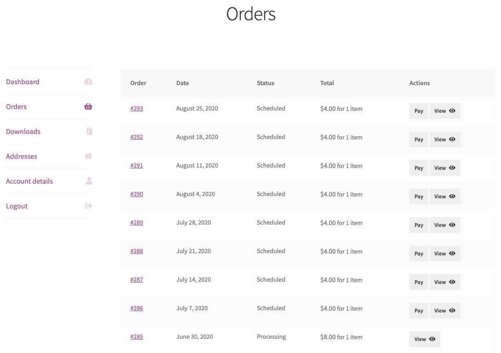Image resolution: width=501 pixels, height=353 pixels.
Task: Click the Logout arrow icon
Action: click(89, 206)
